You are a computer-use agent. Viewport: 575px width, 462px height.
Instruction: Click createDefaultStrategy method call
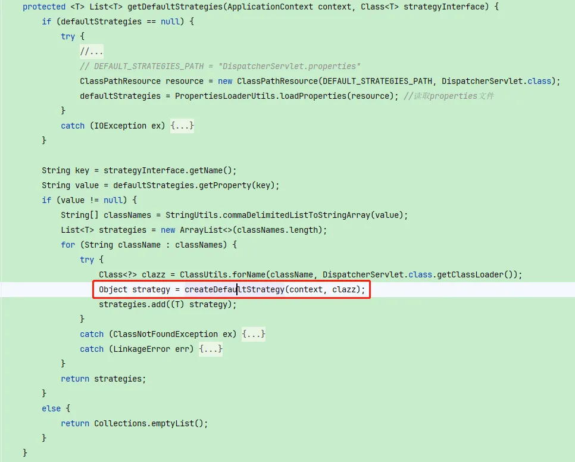(x=235, y=290)
